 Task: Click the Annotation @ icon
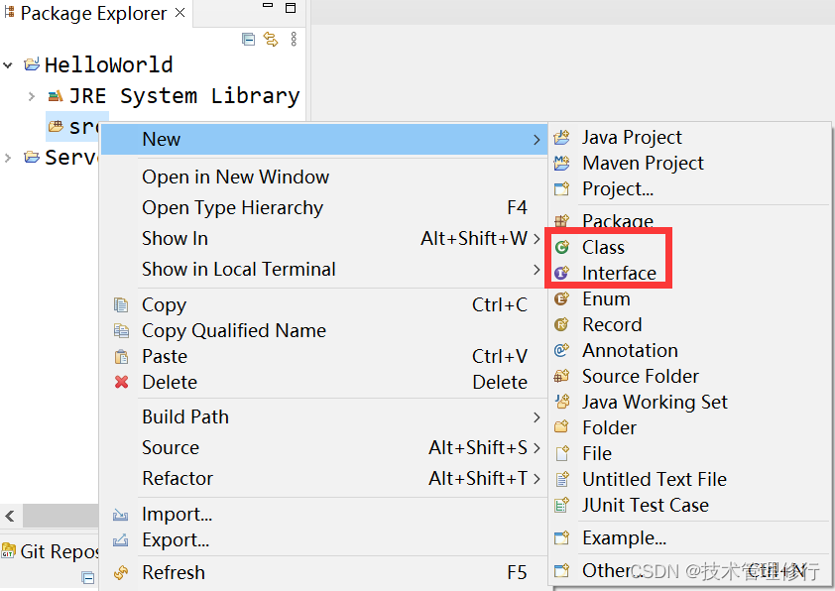coord(562,350)
